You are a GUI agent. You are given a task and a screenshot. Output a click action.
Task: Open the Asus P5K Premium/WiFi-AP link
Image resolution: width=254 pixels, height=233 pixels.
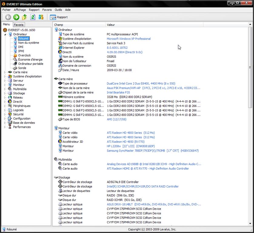coord(153,88)
